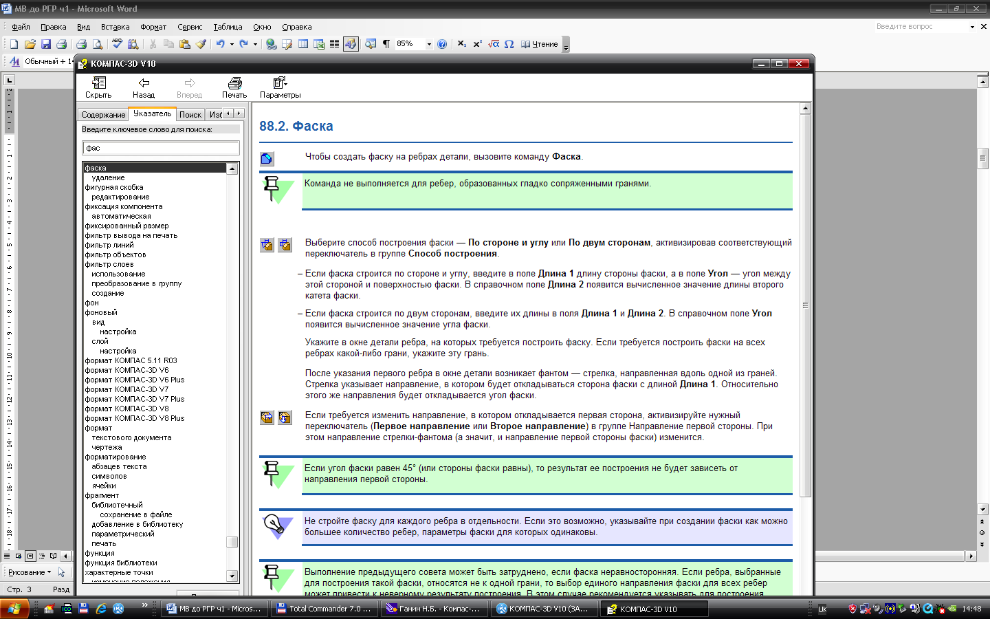Select index entry форматирование
This screenshot has height=619, width=990.
[x=115, y=457]
